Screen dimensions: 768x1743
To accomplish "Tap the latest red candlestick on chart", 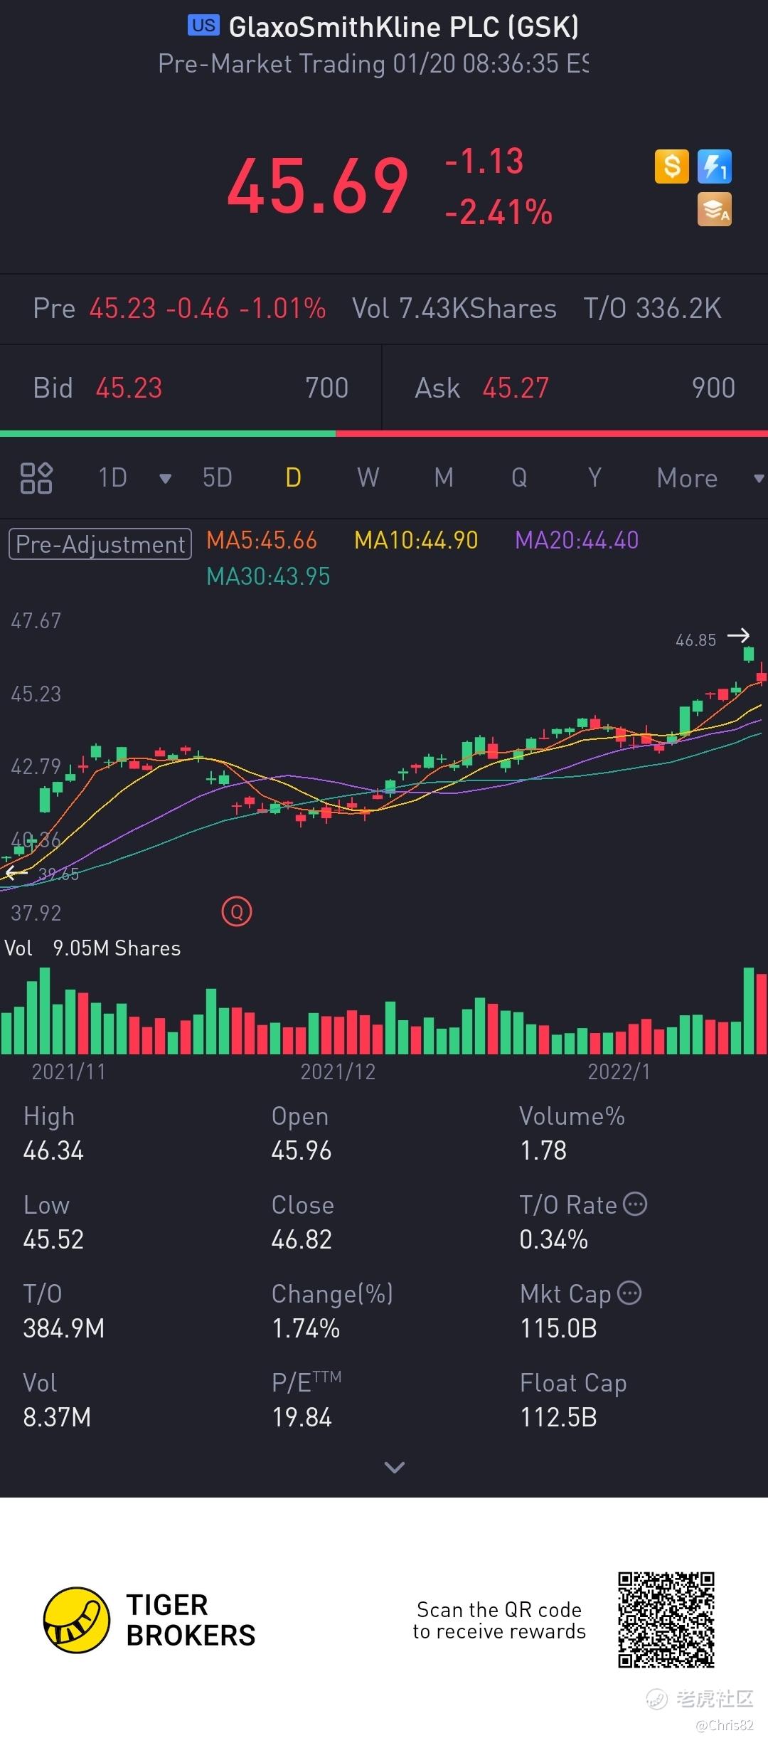I will click(762, 674).
